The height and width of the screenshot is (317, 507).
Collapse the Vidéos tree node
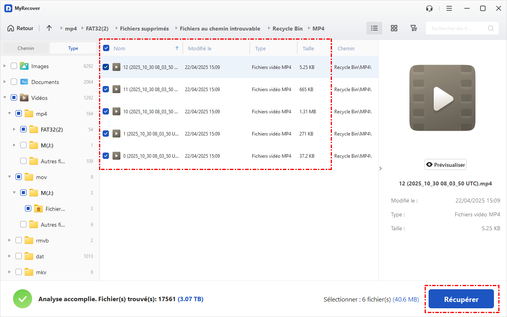coord(5,98)
